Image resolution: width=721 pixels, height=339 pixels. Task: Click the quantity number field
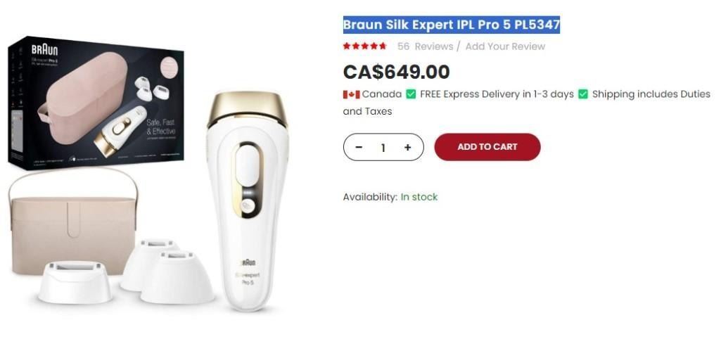[x=383, y=147]
